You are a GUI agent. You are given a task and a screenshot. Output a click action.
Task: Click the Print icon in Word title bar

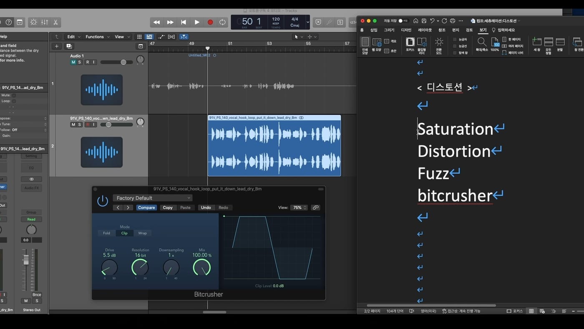pos(453,21)
